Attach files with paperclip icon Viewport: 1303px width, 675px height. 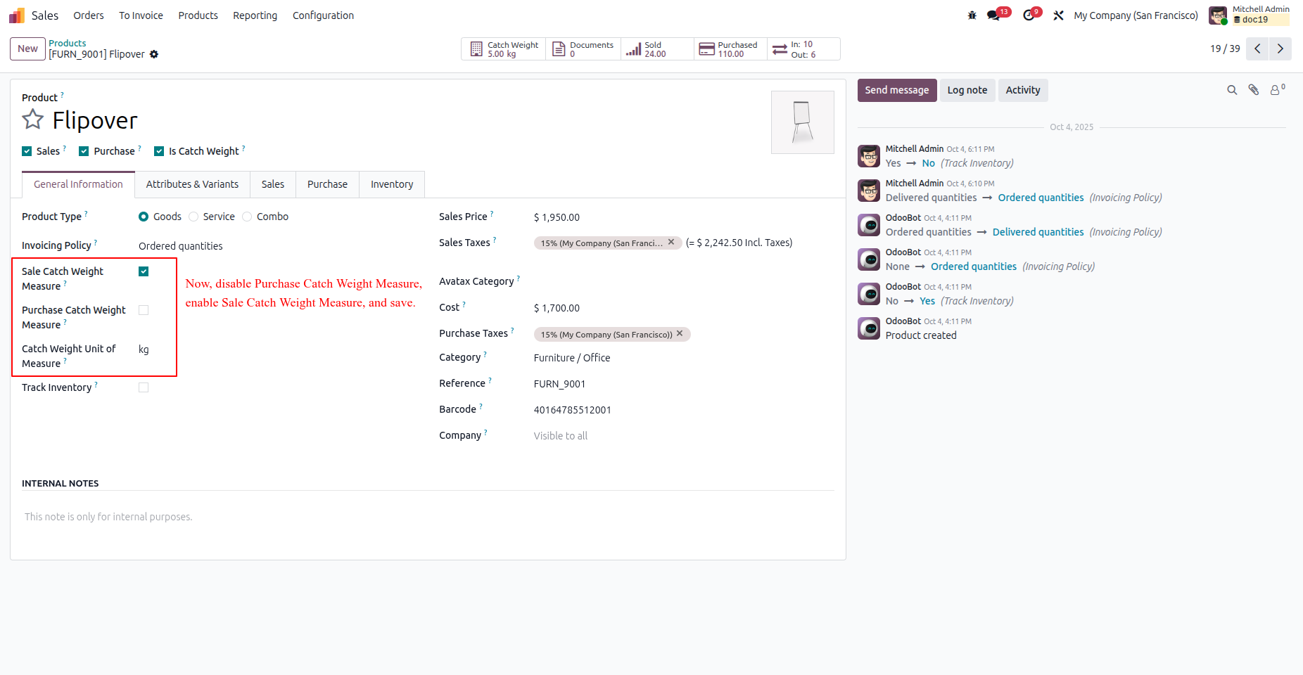1254,90
